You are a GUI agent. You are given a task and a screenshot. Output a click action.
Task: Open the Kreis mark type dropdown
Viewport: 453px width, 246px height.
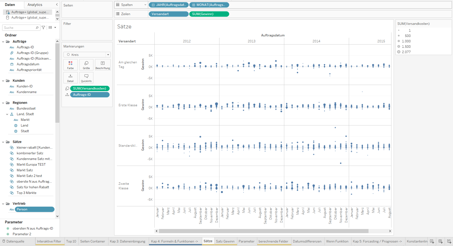108,54
